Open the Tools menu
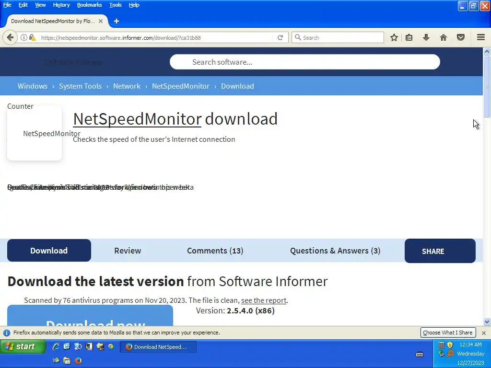 pyautogui.click(x=116, y=5)
